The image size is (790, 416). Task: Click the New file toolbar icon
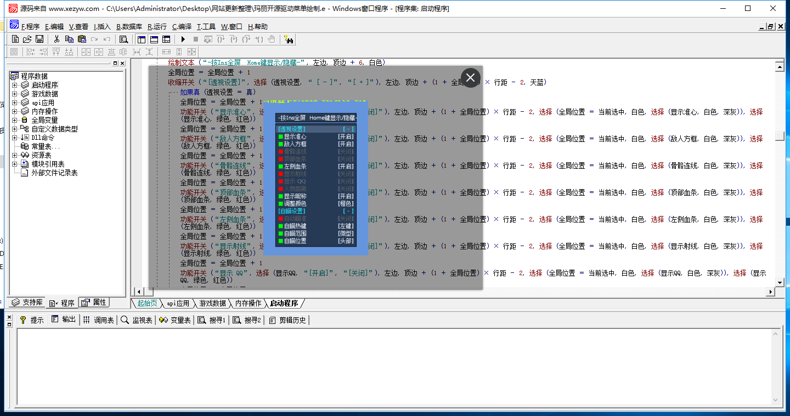(x=15, y=39)
